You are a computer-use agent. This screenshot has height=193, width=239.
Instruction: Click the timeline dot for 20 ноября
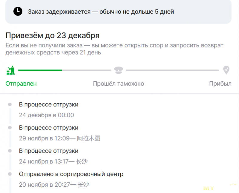10,174
